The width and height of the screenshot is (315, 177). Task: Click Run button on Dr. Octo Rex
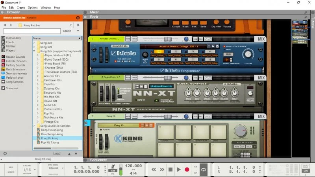click(x=228, y=54)
